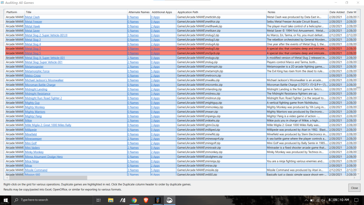Image resolution: width=364 pixels, height=205 pixels.
Task: Select path cell Games\Arcade MAME\milliped.zip
Action: pyautogui.click(x=221, y=130)
